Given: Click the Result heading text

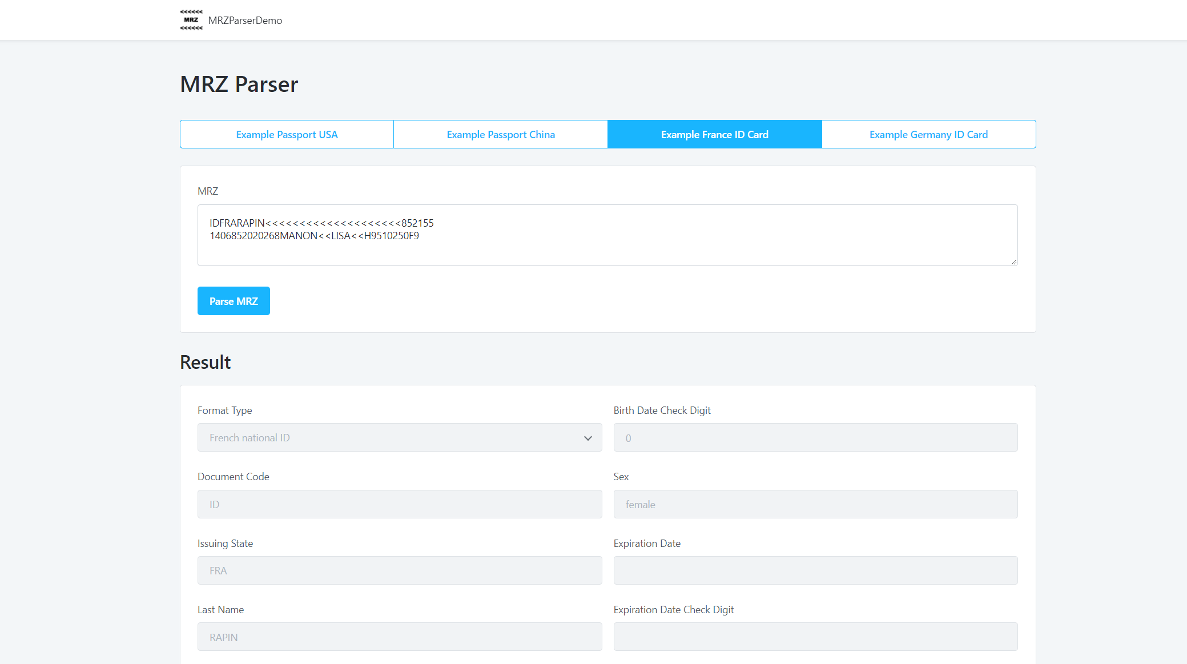Looking at the screenshot, I should pyautogui.click(x=206, y=362).
